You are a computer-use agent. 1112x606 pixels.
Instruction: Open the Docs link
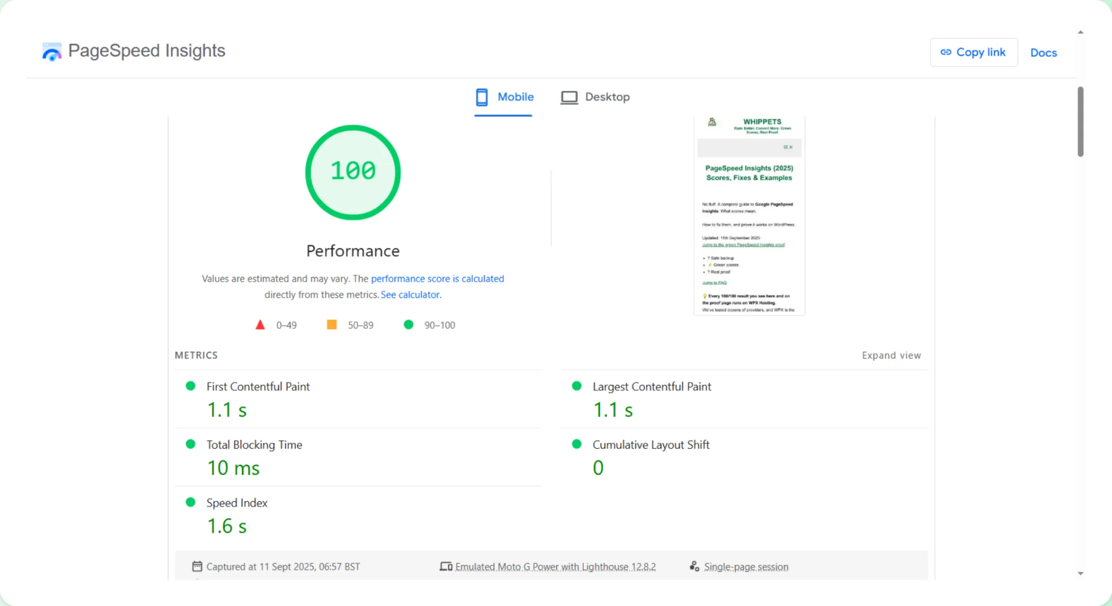pyautogui.click(x=1043, y=53)
